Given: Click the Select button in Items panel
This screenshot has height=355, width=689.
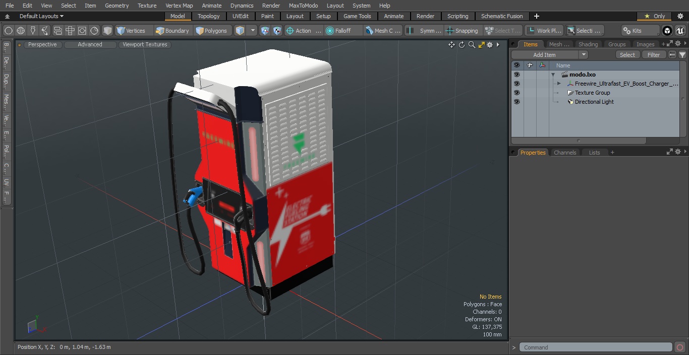Looking at the screenshot, I should pyautogui.click(x=627, y=55).
